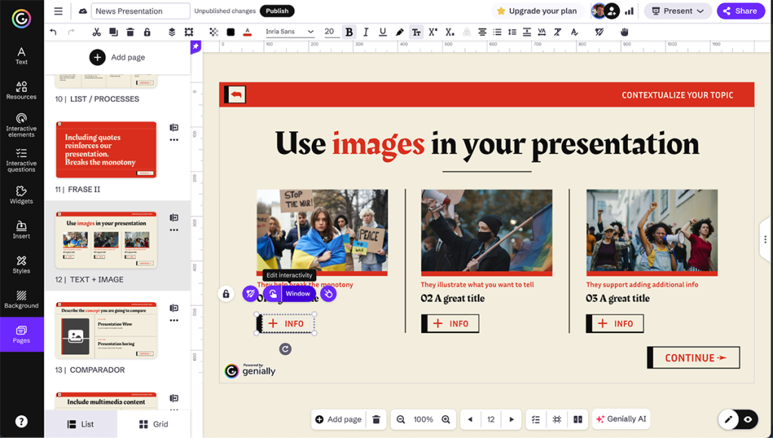Screen dimensions: 773x438
Task: Click the Publish button
Action: pos(277,11)
